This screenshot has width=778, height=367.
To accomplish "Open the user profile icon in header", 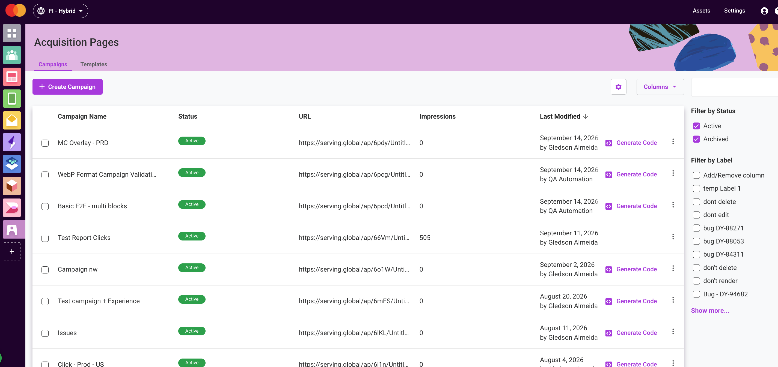I will (764, 11).
